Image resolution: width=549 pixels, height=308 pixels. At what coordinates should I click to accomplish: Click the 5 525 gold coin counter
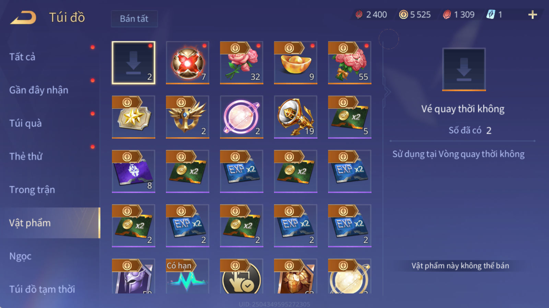click(415, 15)
